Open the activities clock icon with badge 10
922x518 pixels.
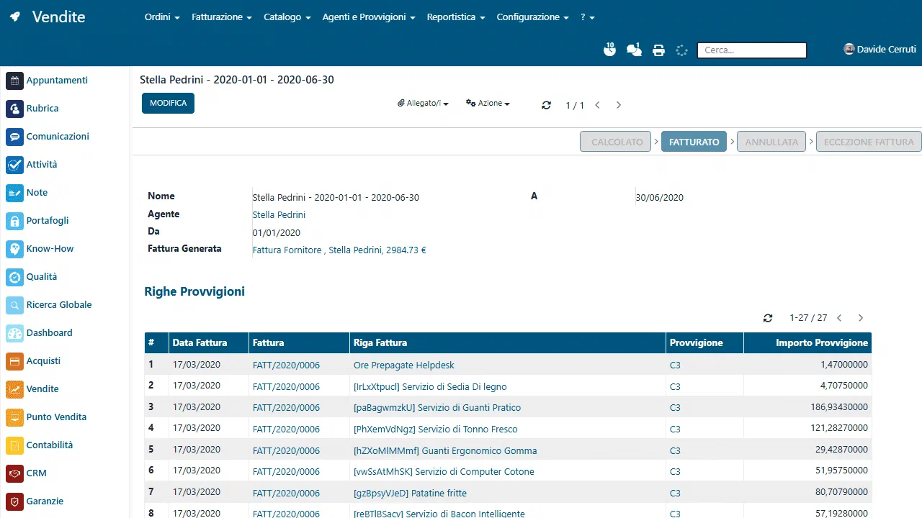click(609, 50)
